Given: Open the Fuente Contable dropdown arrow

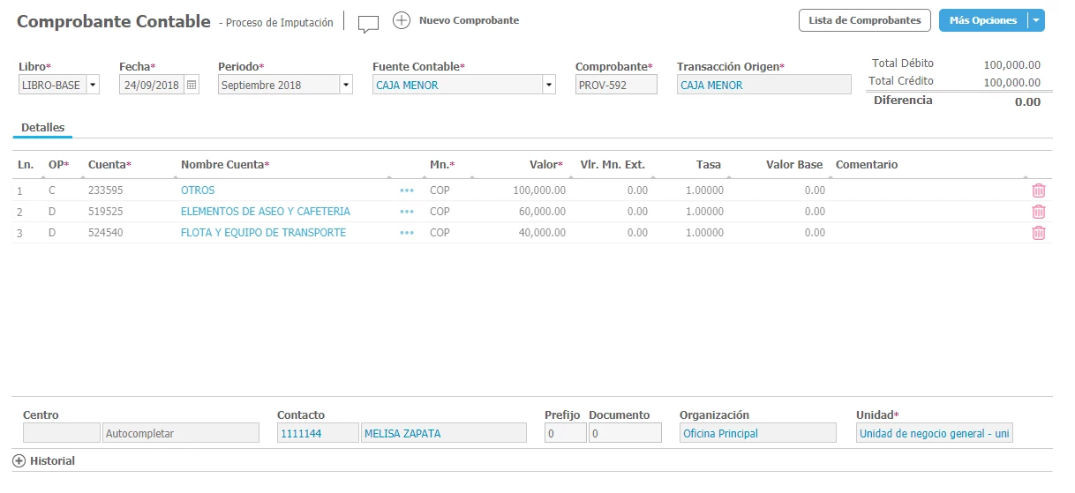Looking at the screenshot, I should tap(549, 85).
